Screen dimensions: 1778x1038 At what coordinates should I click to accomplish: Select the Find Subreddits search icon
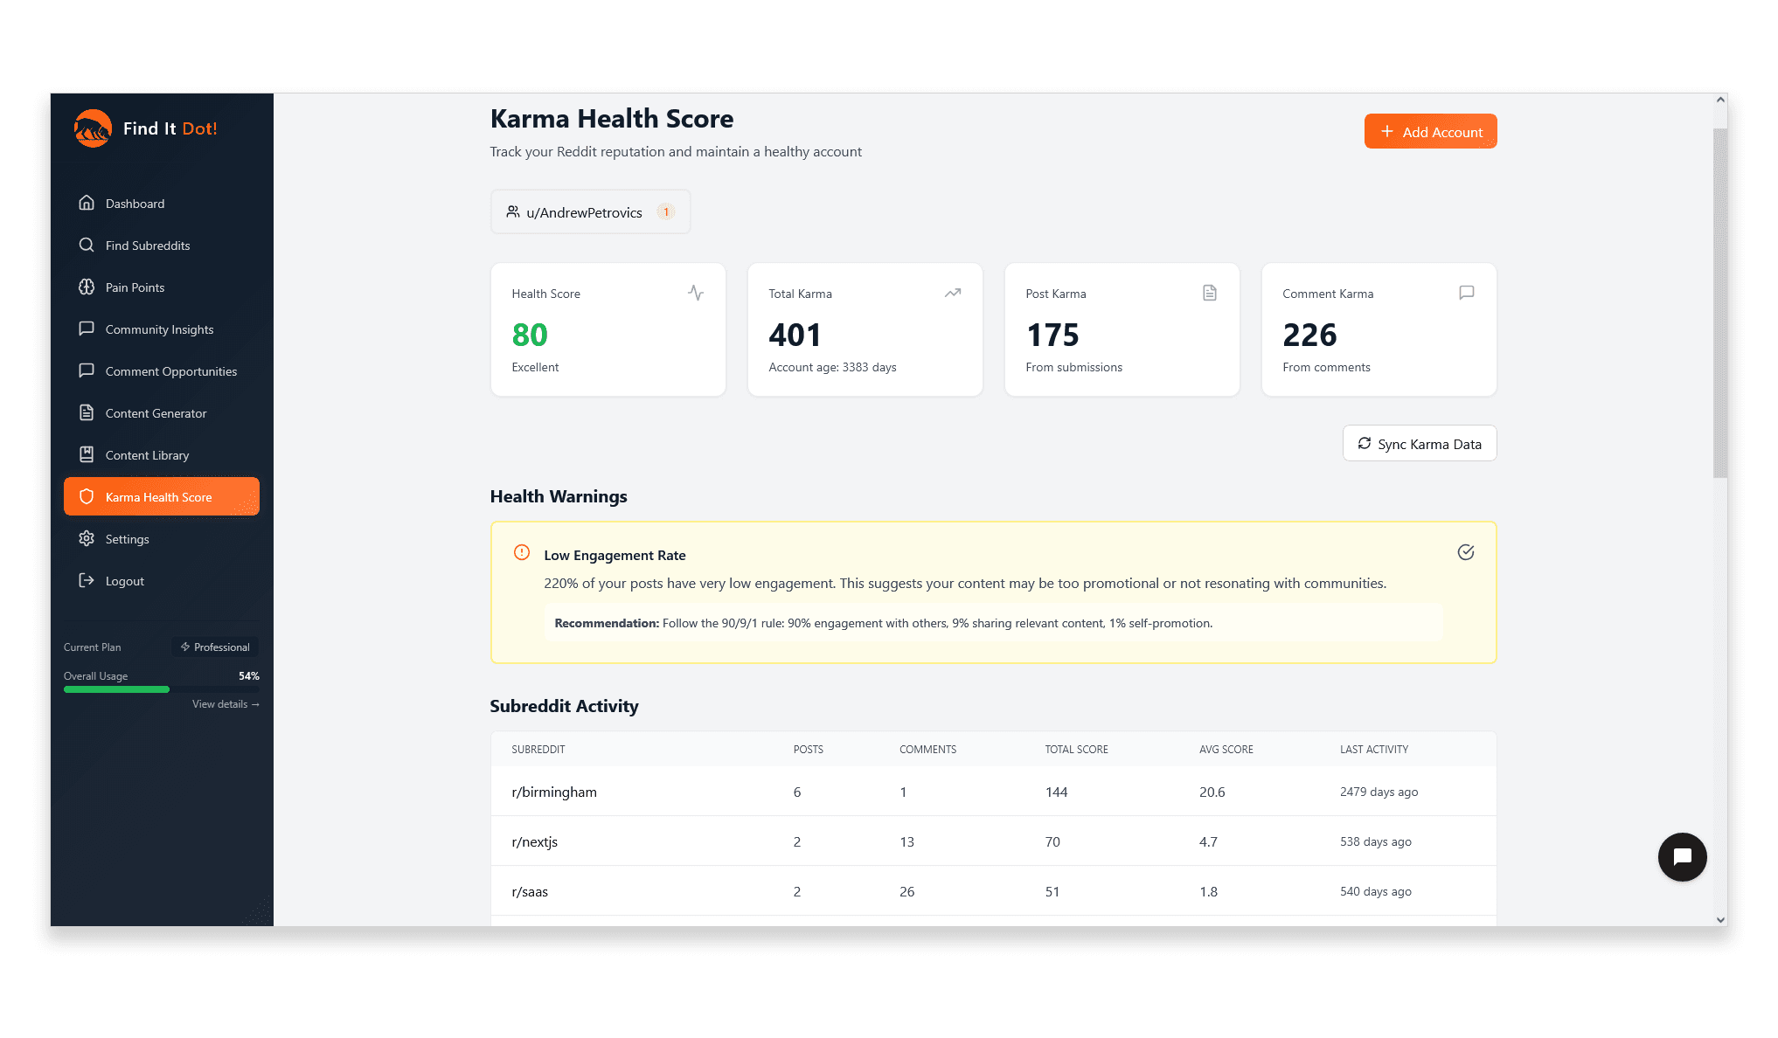click(x=87, y=245)
